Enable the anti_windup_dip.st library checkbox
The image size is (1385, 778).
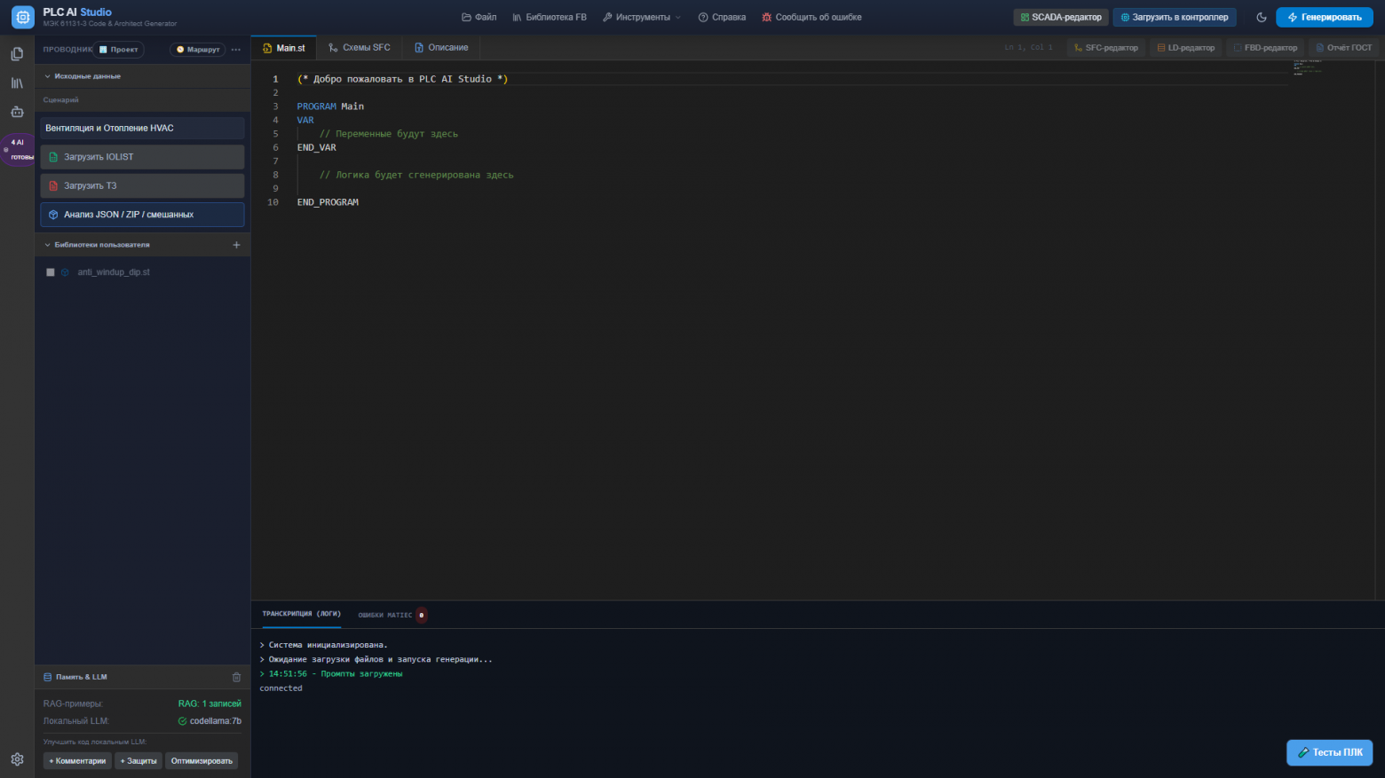(x=51, y=272)
